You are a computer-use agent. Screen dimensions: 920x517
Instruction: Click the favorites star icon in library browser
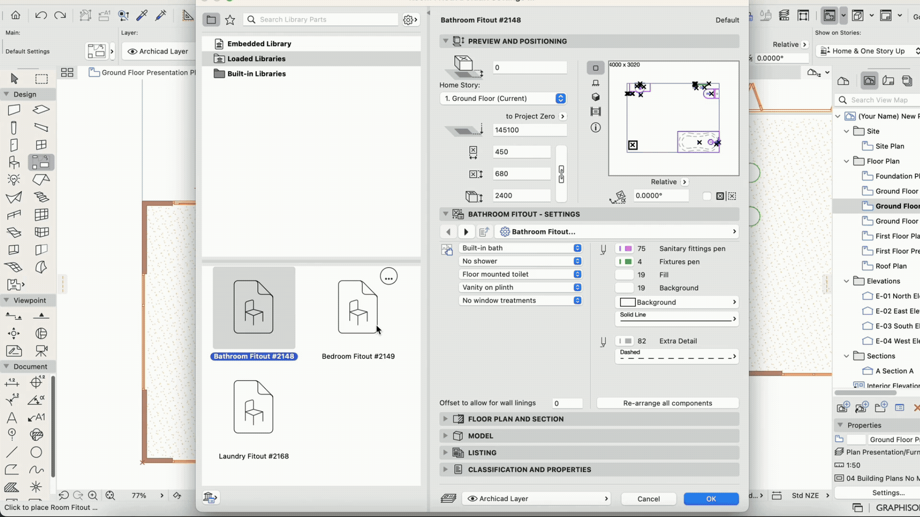pyautogui.click(x=230, y=20)
